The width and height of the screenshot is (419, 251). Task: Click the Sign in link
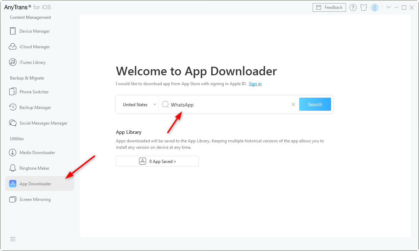click(255, 84)
